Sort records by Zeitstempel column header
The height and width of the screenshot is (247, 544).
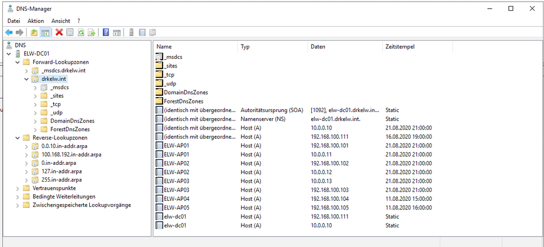pos(400,47)
